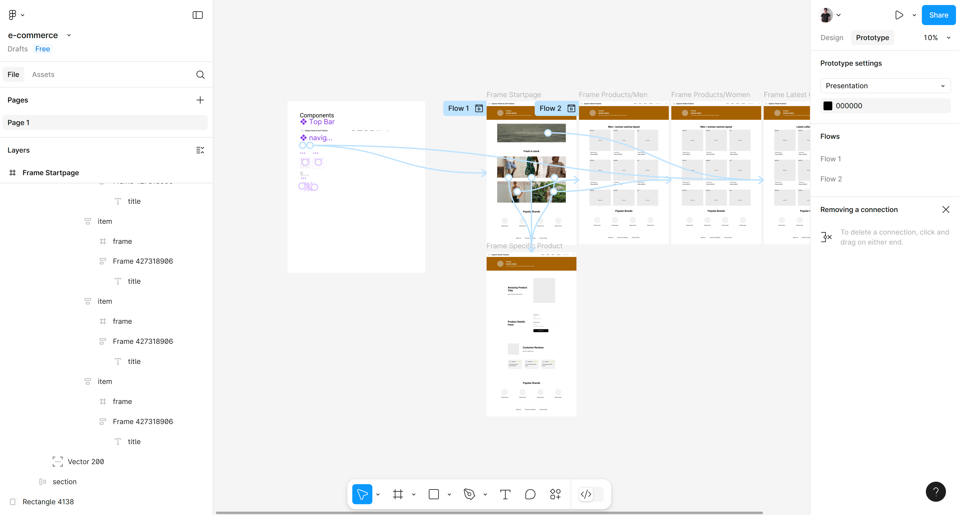The height and width of the screenshot is (515, 959).
Task: Click the Flow 1 play icon on canvas
Action: (479, 108)
